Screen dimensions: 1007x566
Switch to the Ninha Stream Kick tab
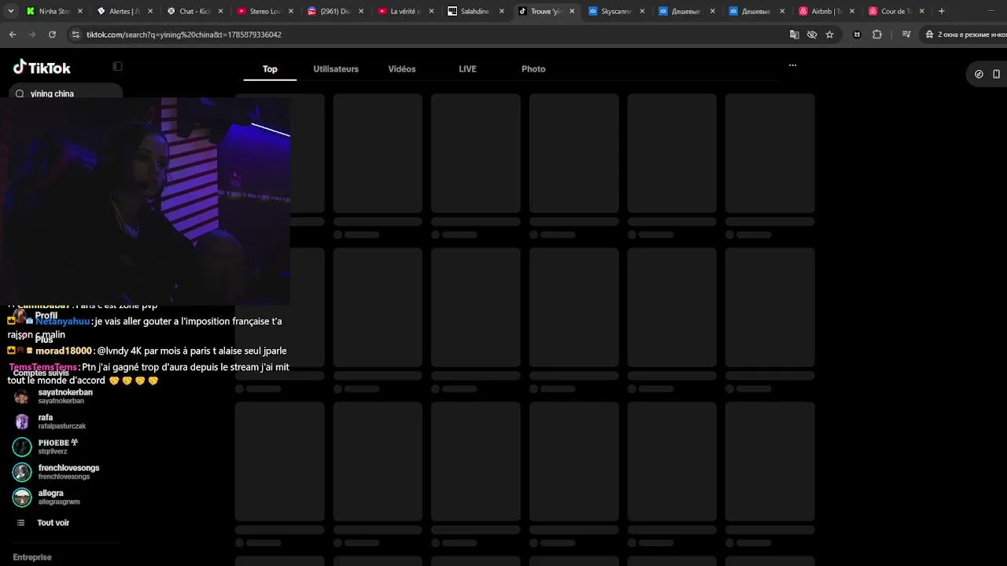(x=54, y=11)
